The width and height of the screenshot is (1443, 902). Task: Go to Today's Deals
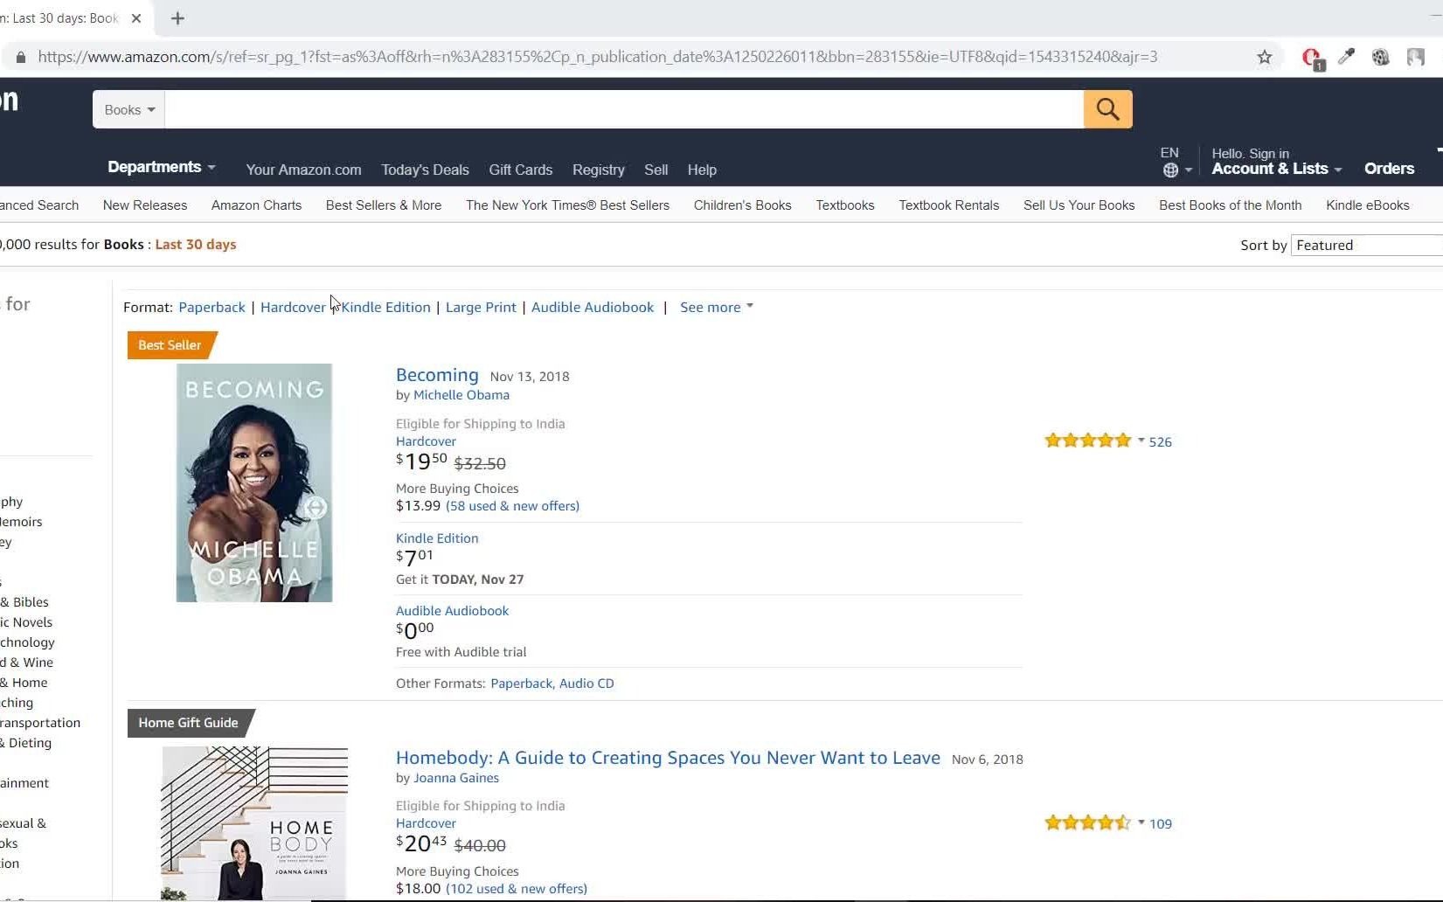coord(425,170)
